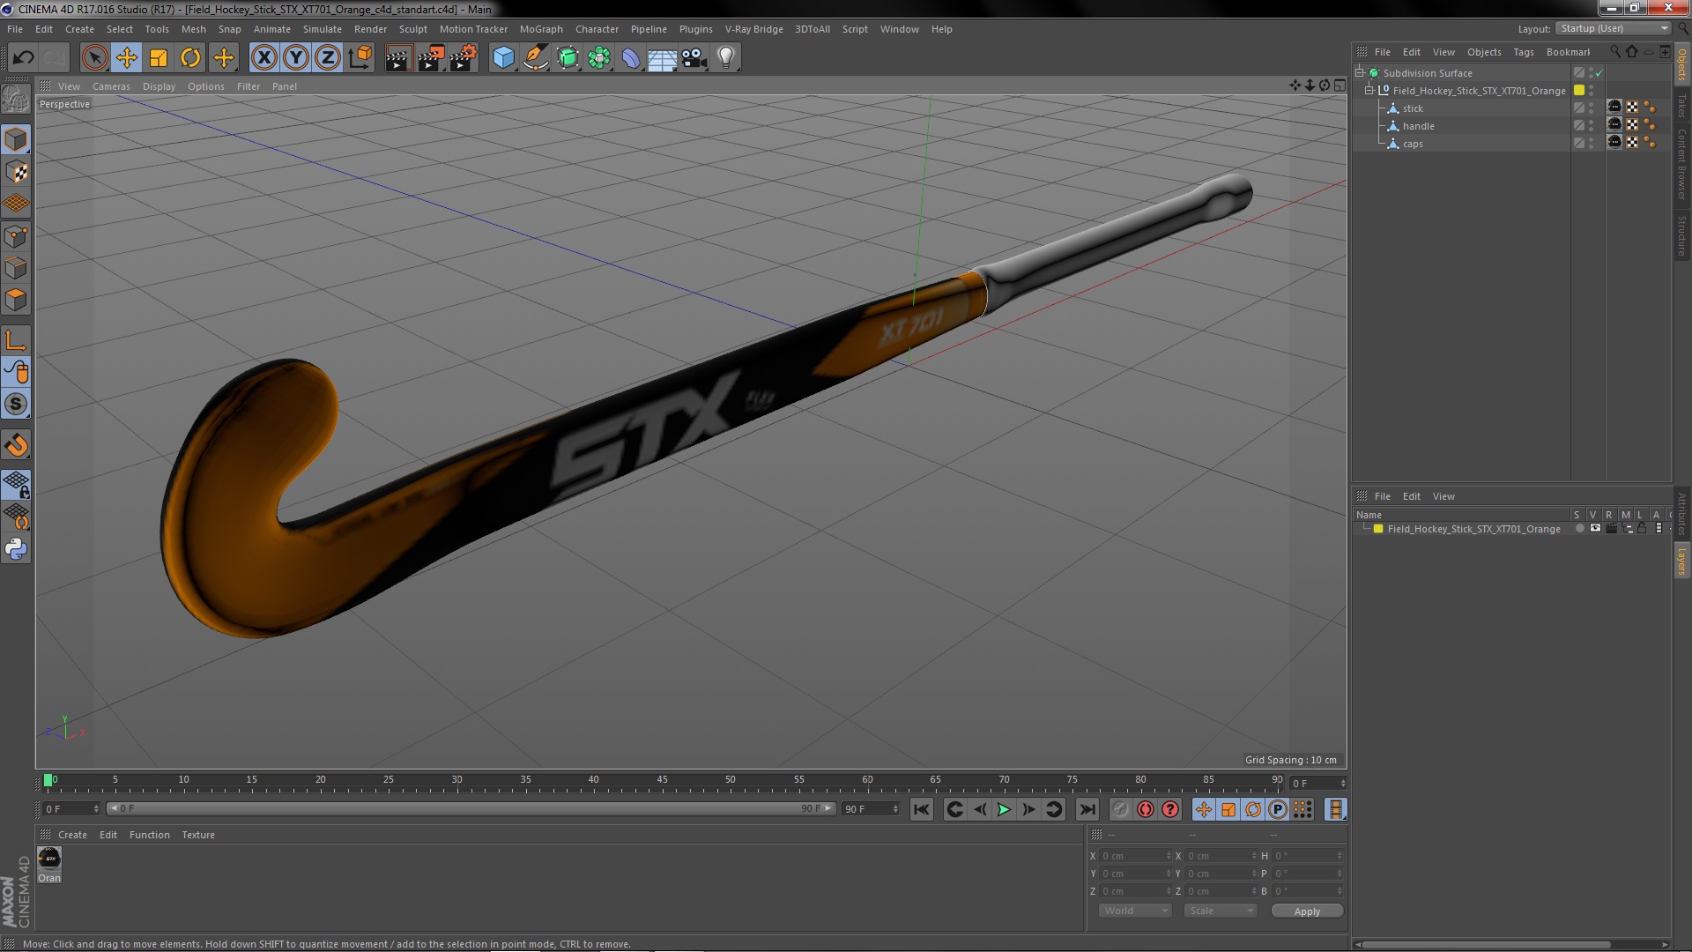Click the Undo arrow icon

pyautogui.click(x=24, y=58)
